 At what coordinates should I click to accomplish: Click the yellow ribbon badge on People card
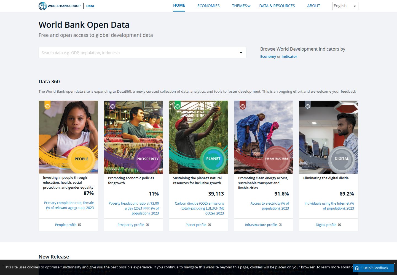tap(47, 105)
